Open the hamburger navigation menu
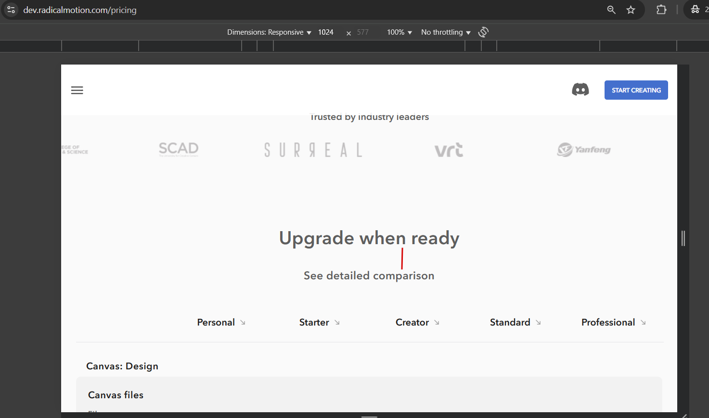The height and width of the screenshot is (418, 709). (77, 90)
